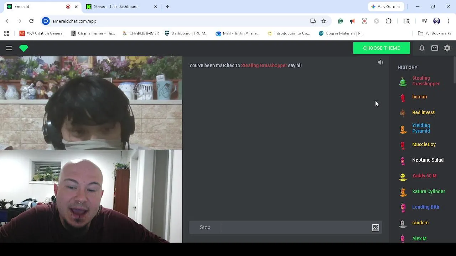The width and height of the screenshot is (456, 256).
Task: Close the Emerald tab
Action: point(76,6)
